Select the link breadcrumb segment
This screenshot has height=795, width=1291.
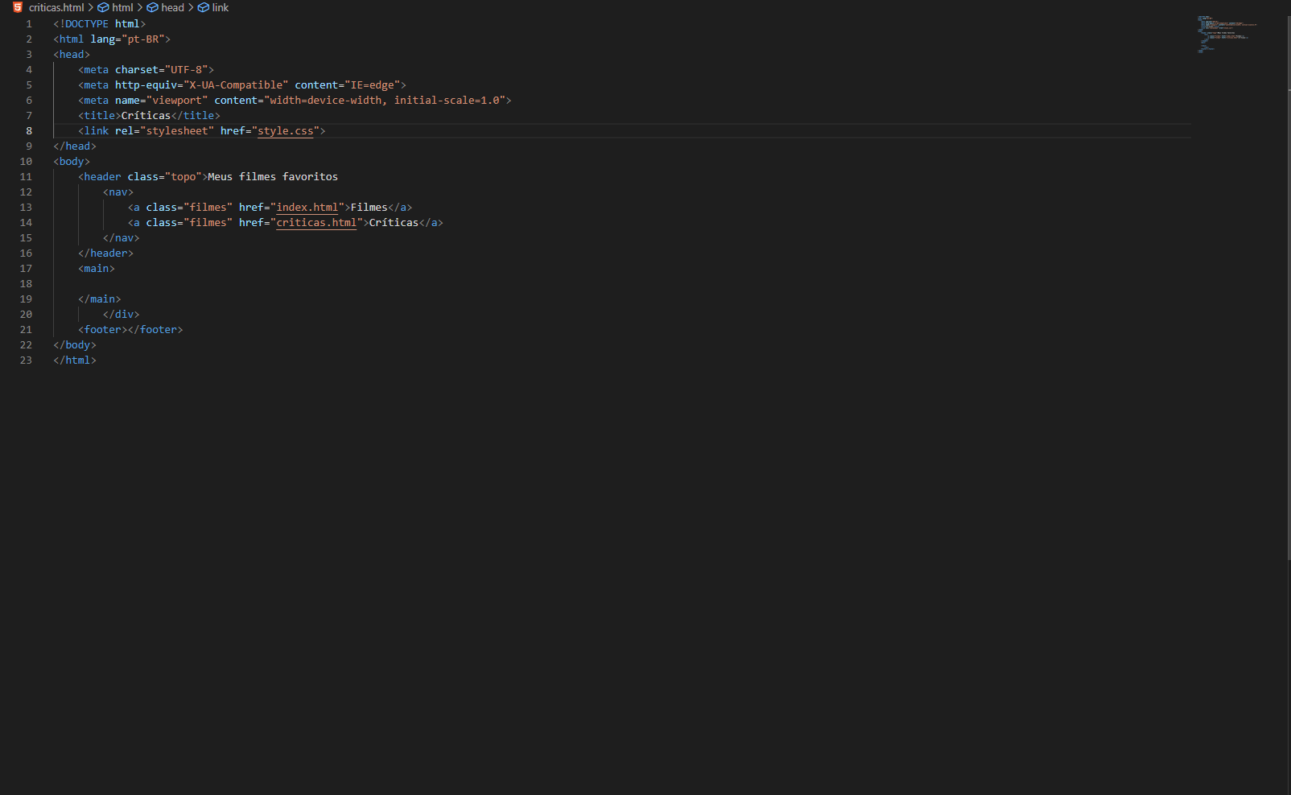pos(220,7)
